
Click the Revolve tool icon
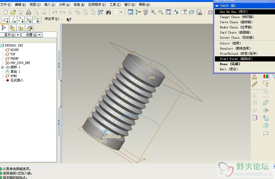(x=266, y=110)
